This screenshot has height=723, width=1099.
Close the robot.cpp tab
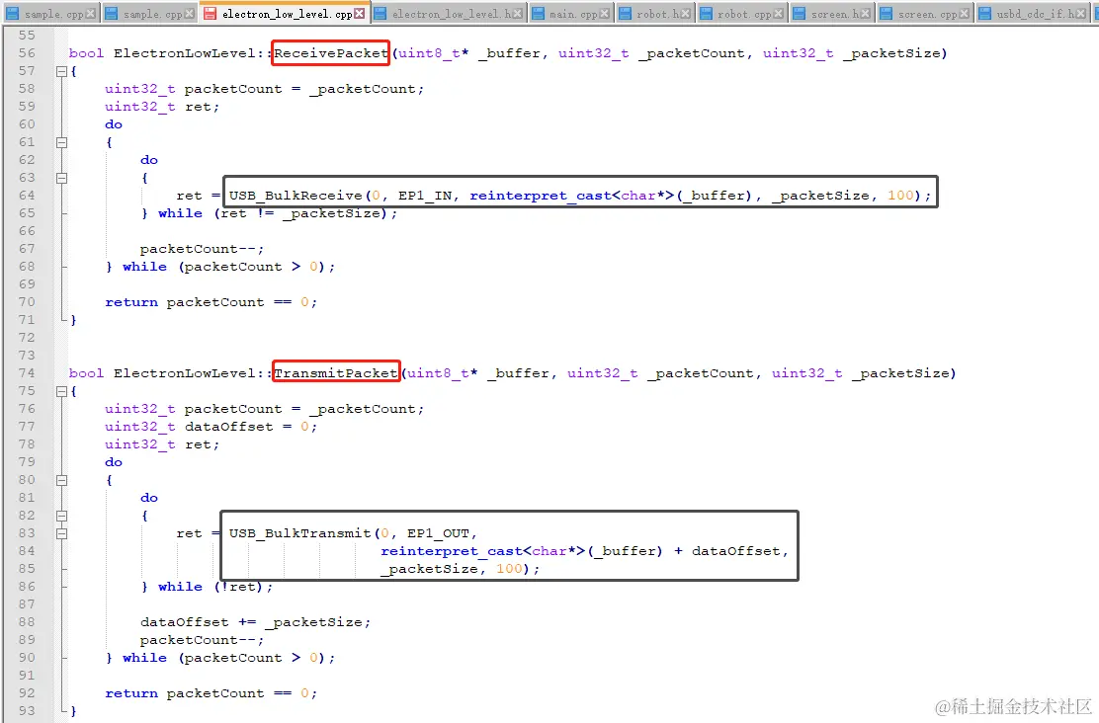click(x=777, y=13)
